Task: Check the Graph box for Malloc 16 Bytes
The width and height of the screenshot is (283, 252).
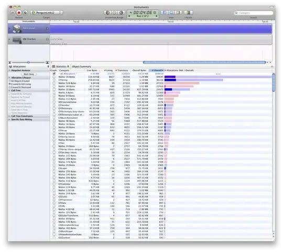Action: (x=54, y=77)
